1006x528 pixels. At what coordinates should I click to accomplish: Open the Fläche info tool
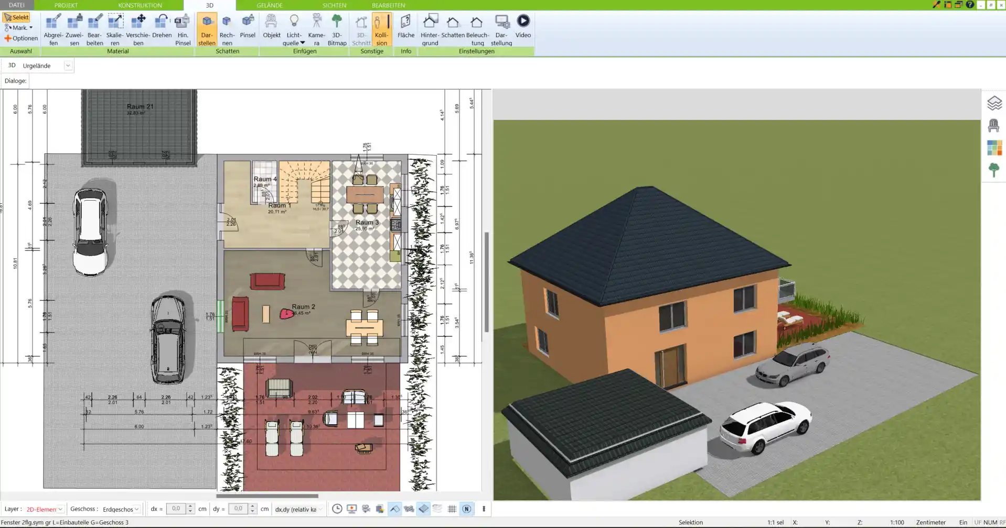[405, 26]
